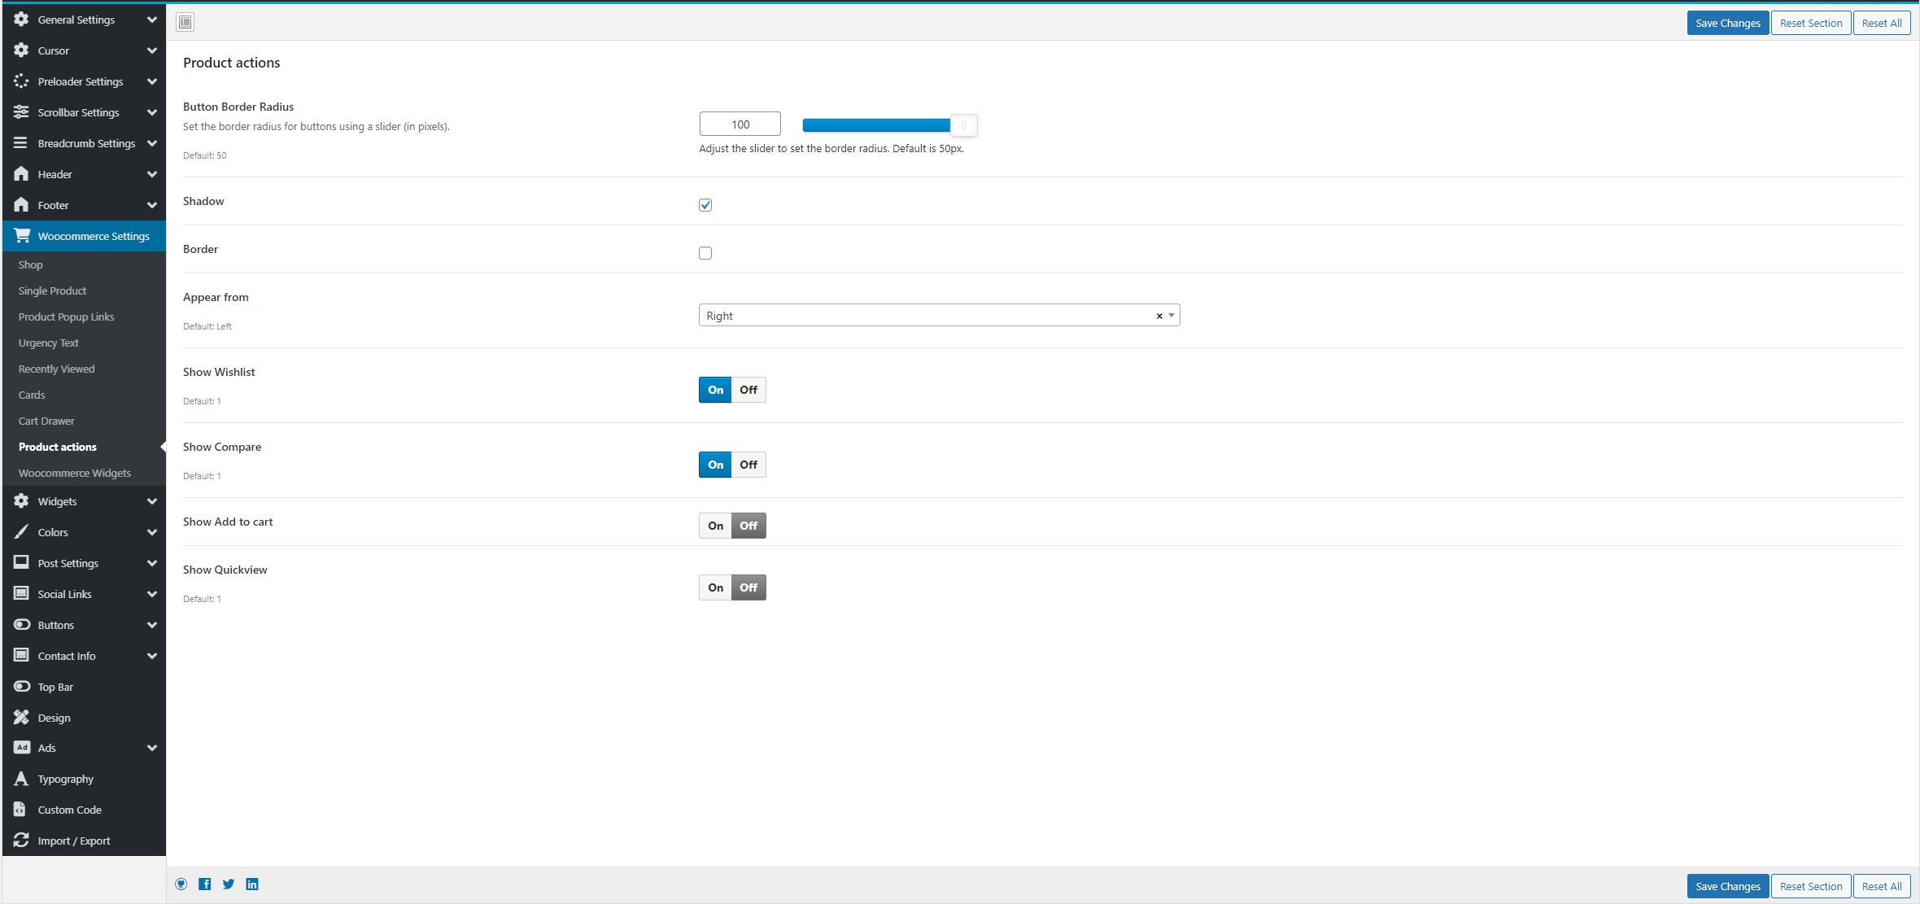
Task: Enable the Border checkbox
Action: click(705, 253)
